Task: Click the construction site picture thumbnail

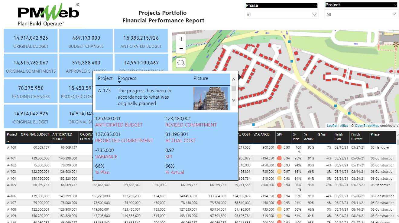Action: 210,98
